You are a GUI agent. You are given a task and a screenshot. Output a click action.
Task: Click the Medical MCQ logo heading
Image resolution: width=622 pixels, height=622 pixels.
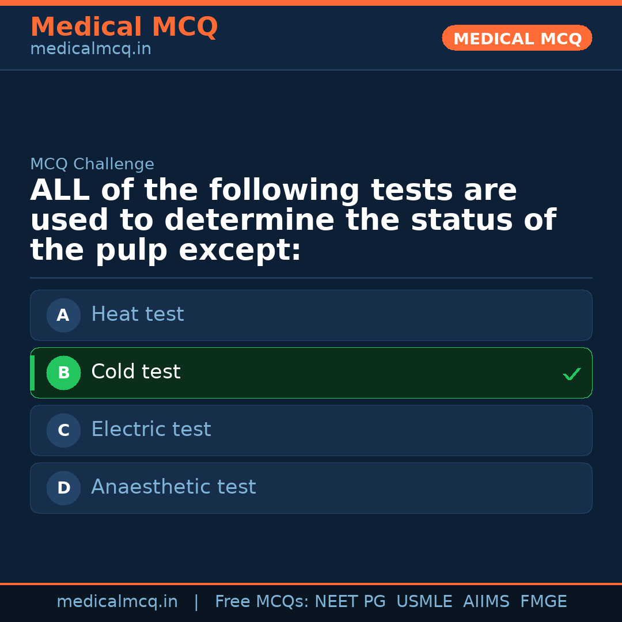tap(124, 26)
